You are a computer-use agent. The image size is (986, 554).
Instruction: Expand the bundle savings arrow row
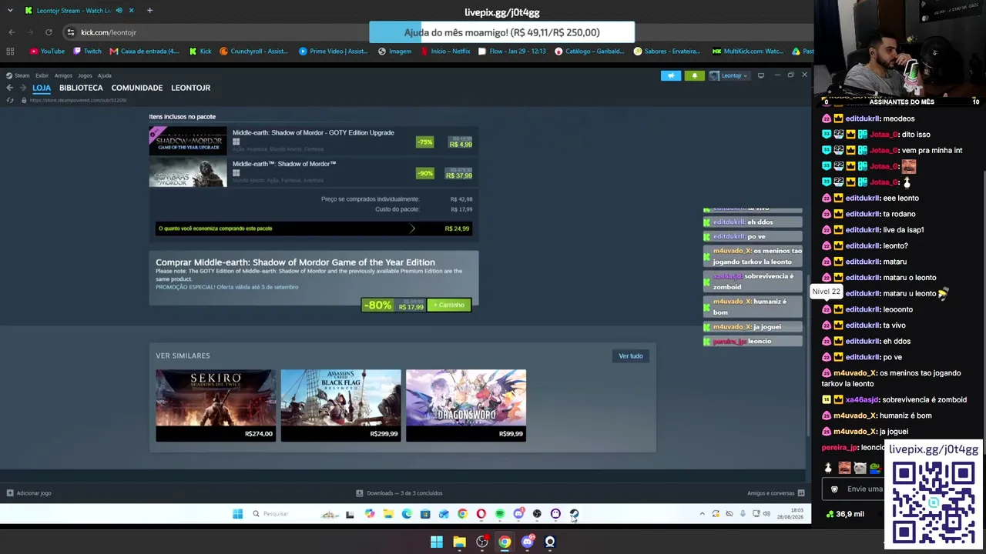coord(314,229)
